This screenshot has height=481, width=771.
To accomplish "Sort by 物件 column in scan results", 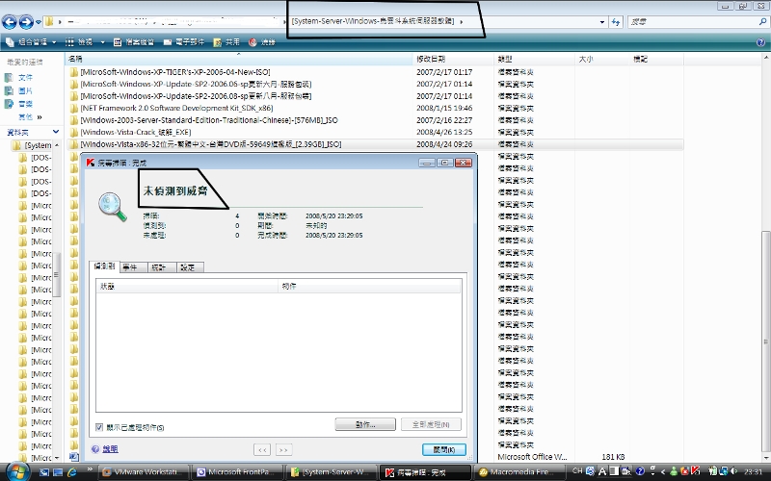I will coord(370,286).
